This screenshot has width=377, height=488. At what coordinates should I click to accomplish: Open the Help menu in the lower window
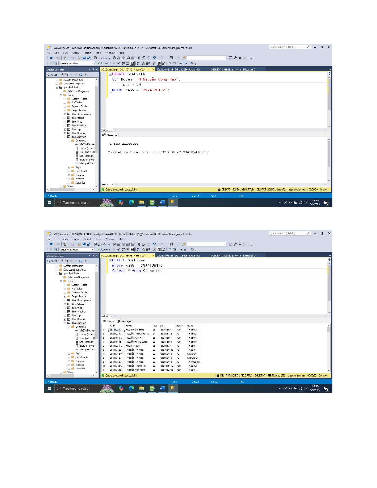coord(122,239)
